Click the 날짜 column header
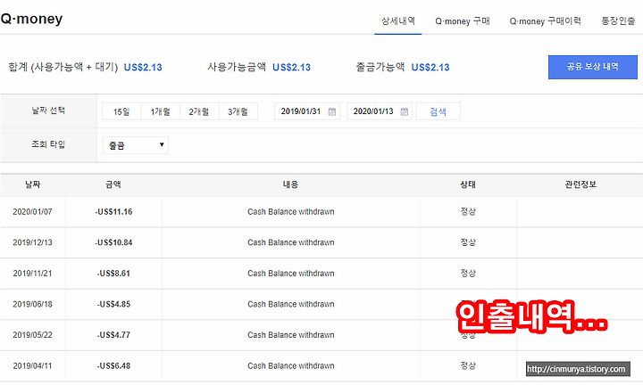643x385 pixels. coord(33,184)
